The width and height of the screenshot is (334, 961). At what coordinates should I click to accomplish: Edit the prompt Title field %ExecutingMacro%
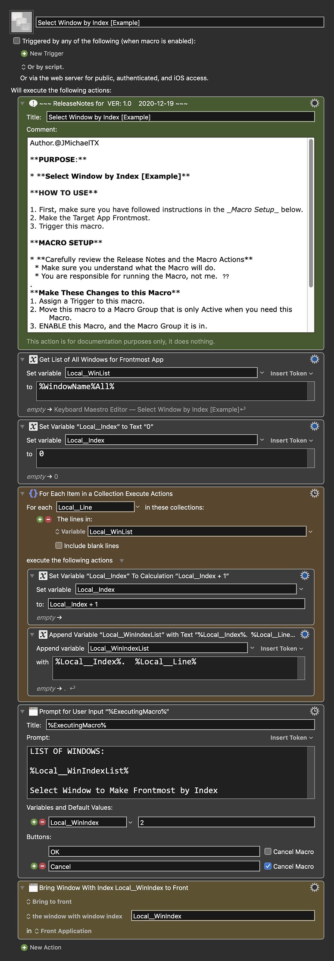181,725
